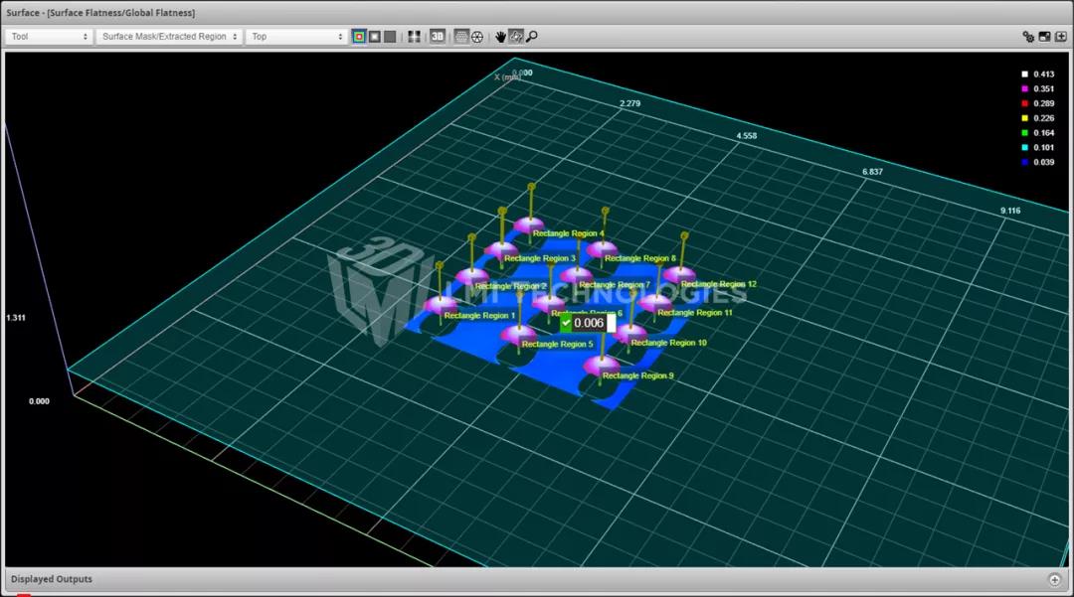Select the Rectangle Region 10 label
Viewport: 1074px width, 597px height.
668,343
